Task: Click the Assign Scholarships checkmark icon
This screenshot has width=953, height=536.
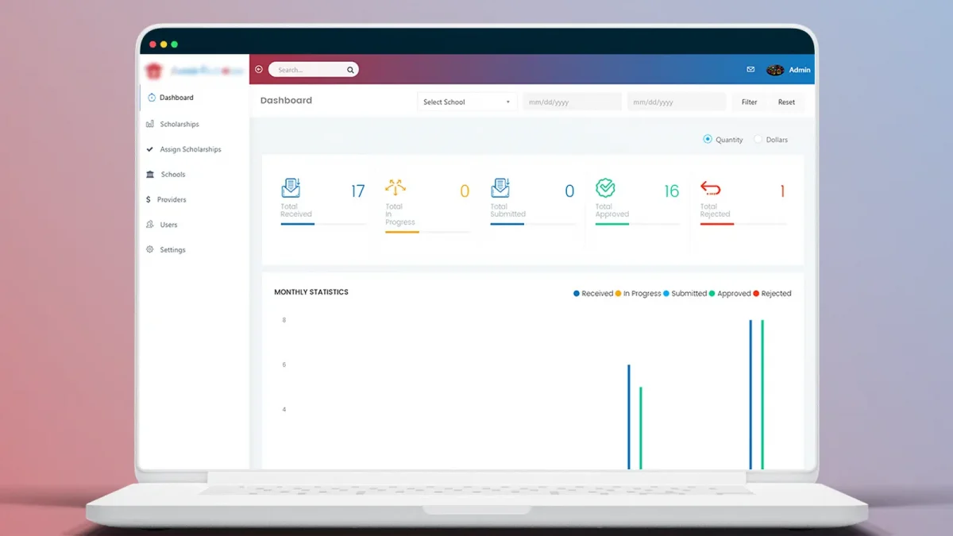Action: click(150, 149)
